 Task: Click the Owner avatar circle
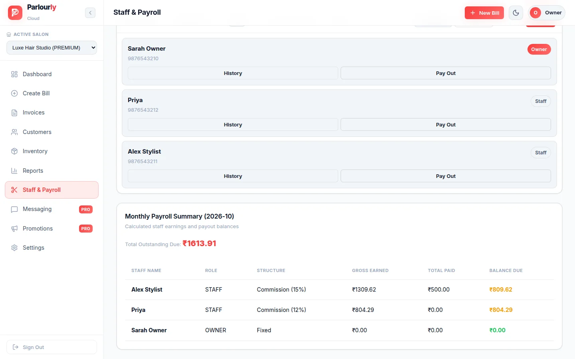pyautogui.click(x=535, y=13)
